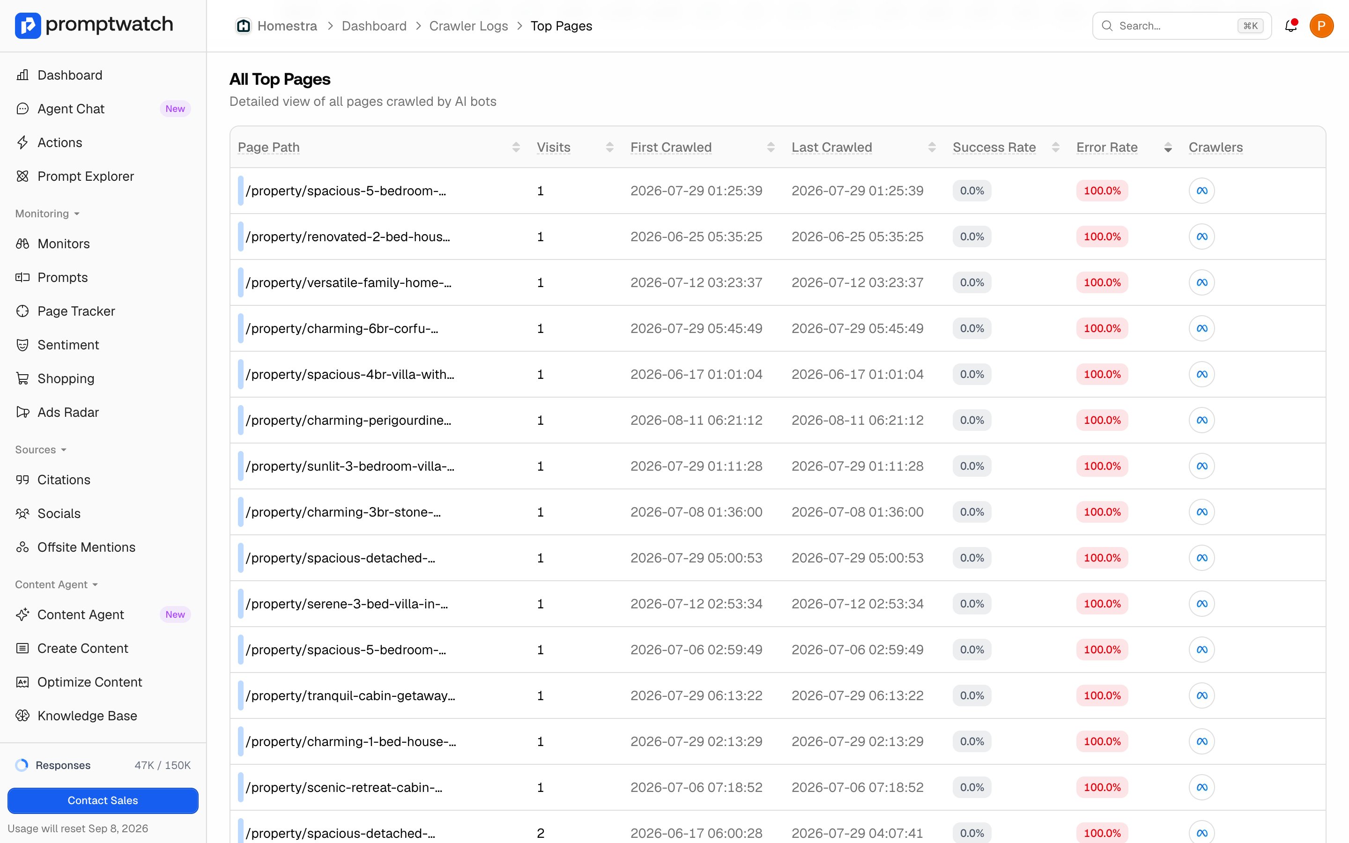
Task: Click 47K / 150K responses usage text
Action: click(x=162, y=765)
